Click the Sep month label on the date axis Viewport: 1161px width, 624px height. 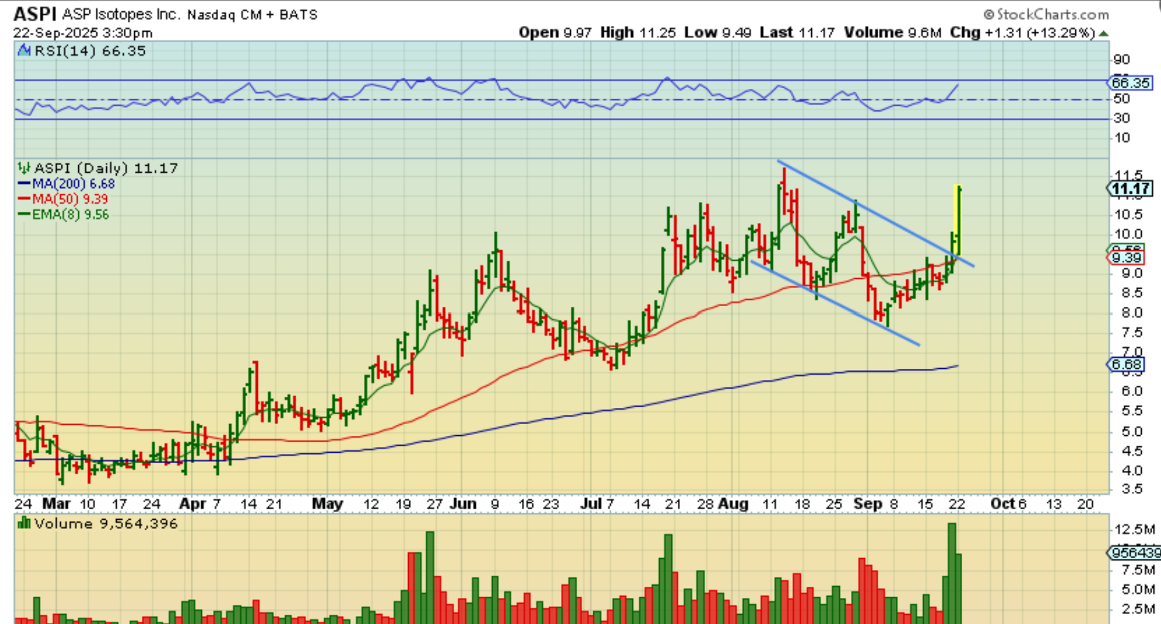click(868, 504)
